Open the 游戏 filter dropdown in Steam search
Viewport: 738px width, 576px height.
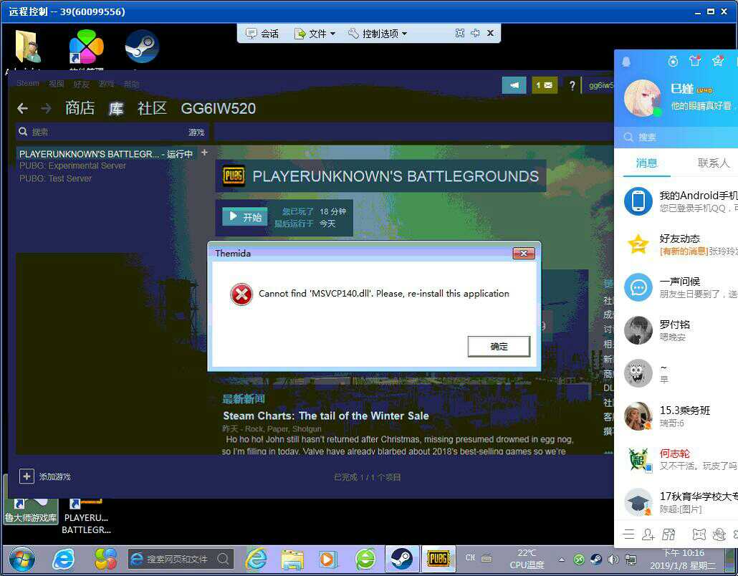pos(196,133)
